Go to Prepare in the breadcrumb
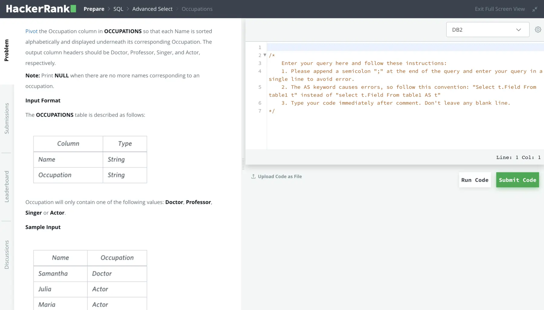This screenshot has height=310, width=544. point(94,9)
